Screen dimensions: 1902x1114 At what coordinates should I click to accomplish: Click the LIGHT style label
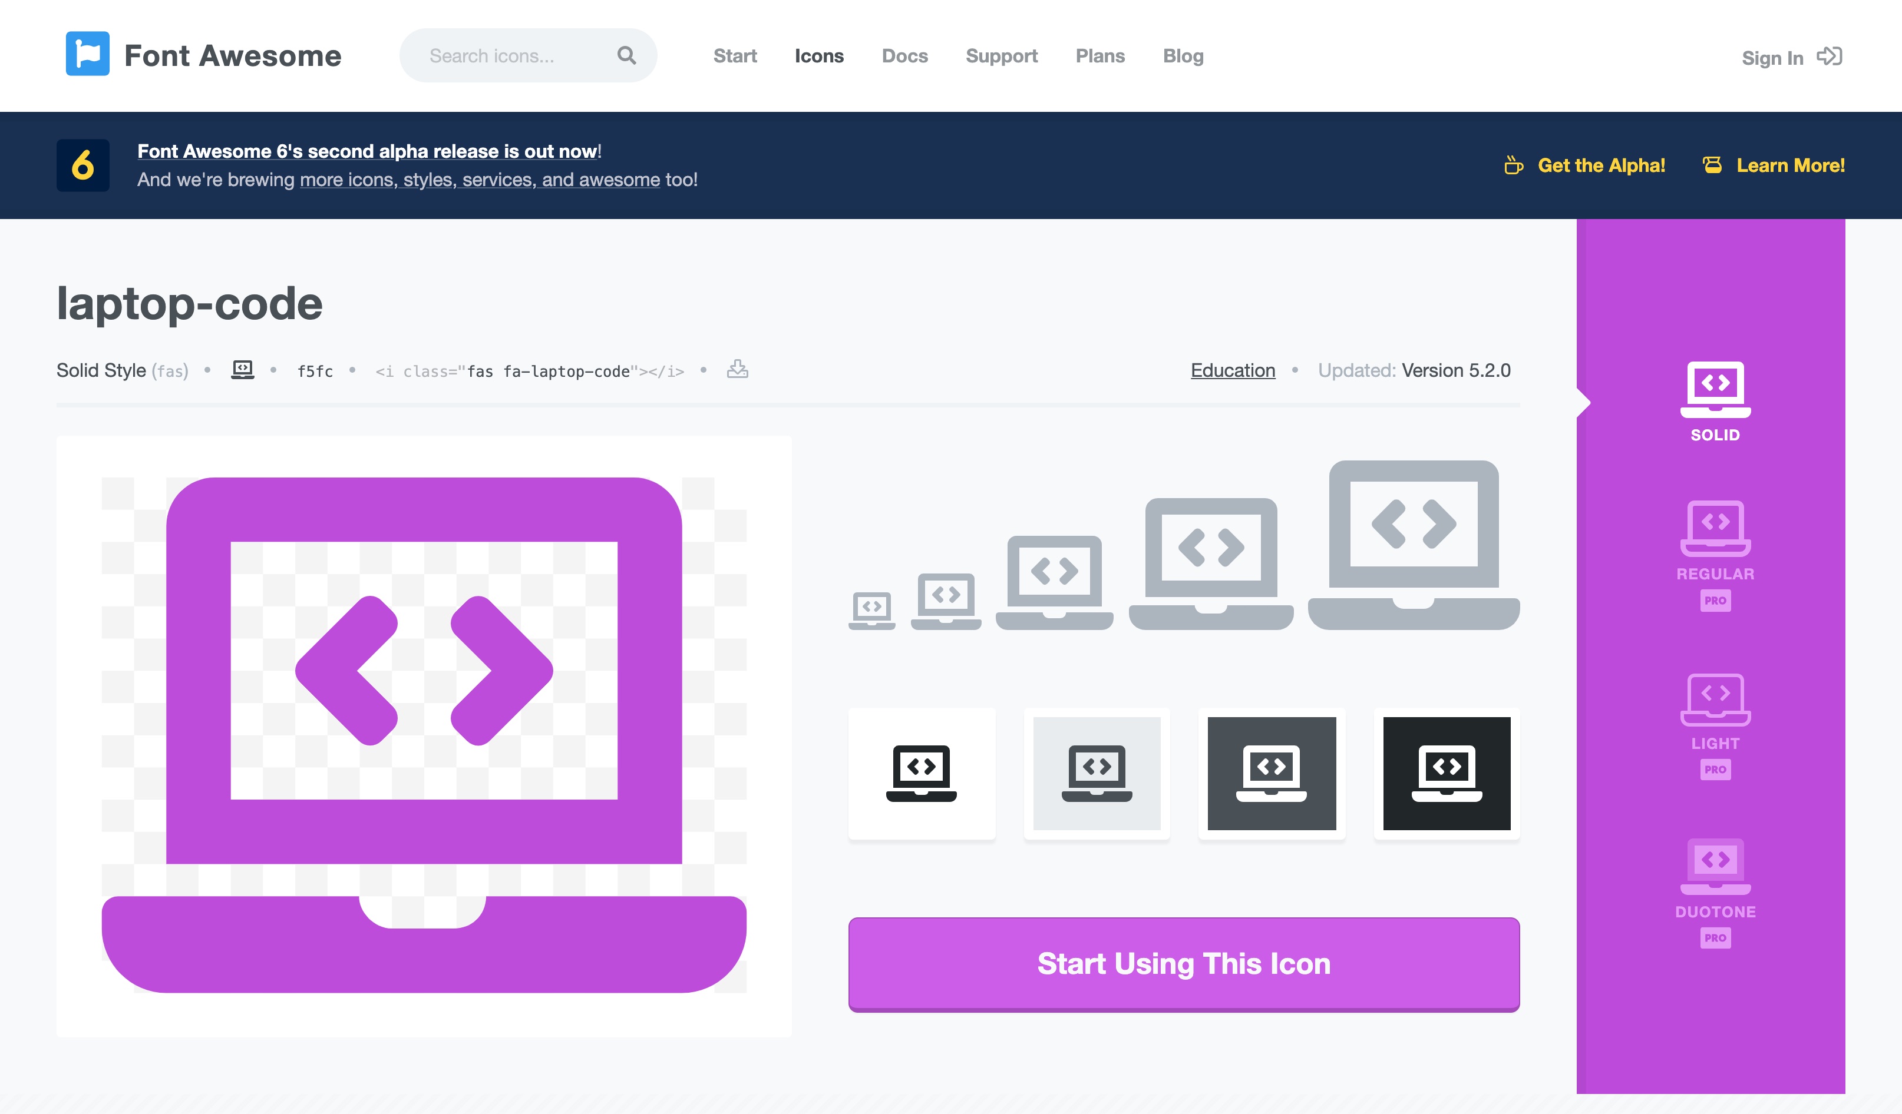click(x=1715, y=744)
